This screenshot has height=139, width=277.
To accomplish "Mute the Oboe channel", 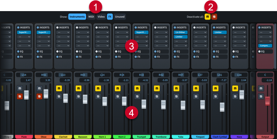I will (x=39, y=88).
